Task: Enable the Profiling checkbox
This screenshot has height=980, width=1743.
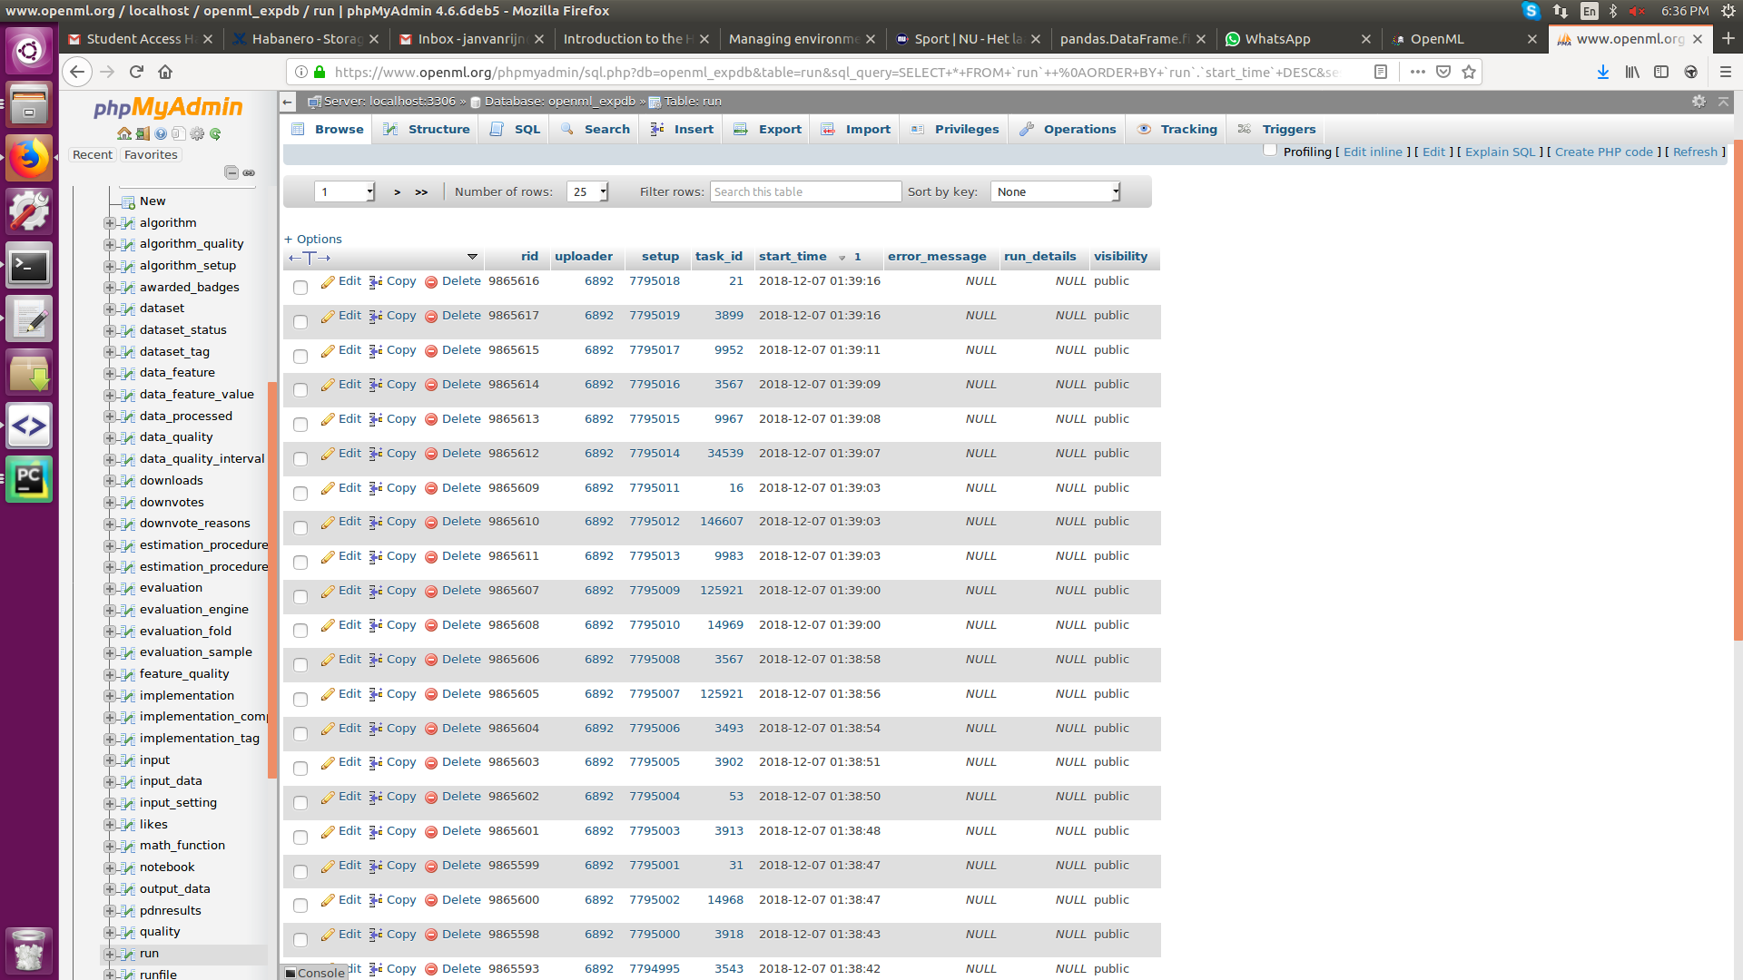Action: [x=1270, y=150]
